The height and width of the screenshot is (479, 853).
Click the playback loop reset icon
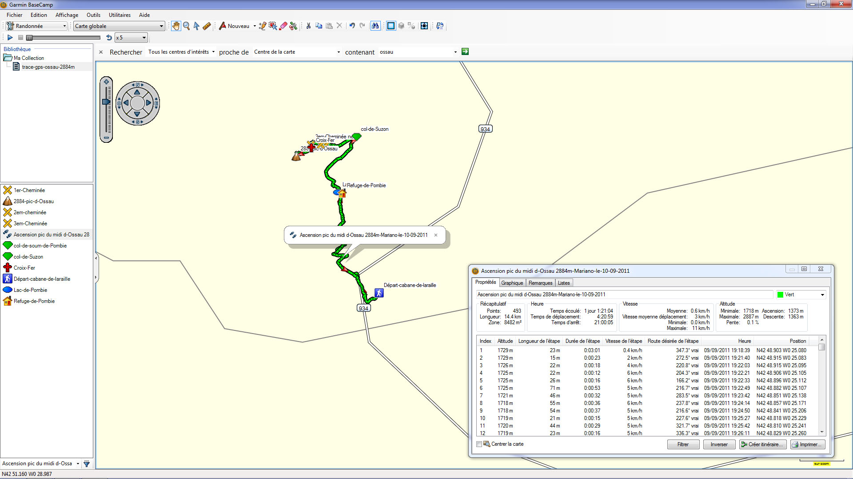pyautogui.click(x=109, y=38)
